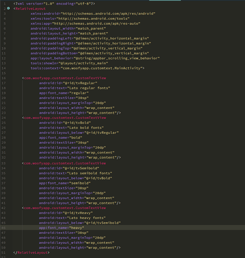The height and width of the screenshot is (258, 245).
Task: Click layout_below "@+id/tvSemibold" on line 45
Action: (x=80, y=223)
